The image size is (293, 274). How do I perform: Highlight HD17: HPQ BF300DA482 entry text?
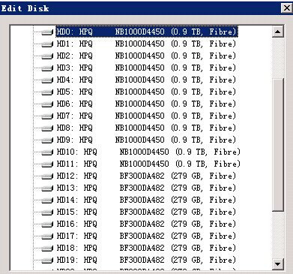pos(146,236)
